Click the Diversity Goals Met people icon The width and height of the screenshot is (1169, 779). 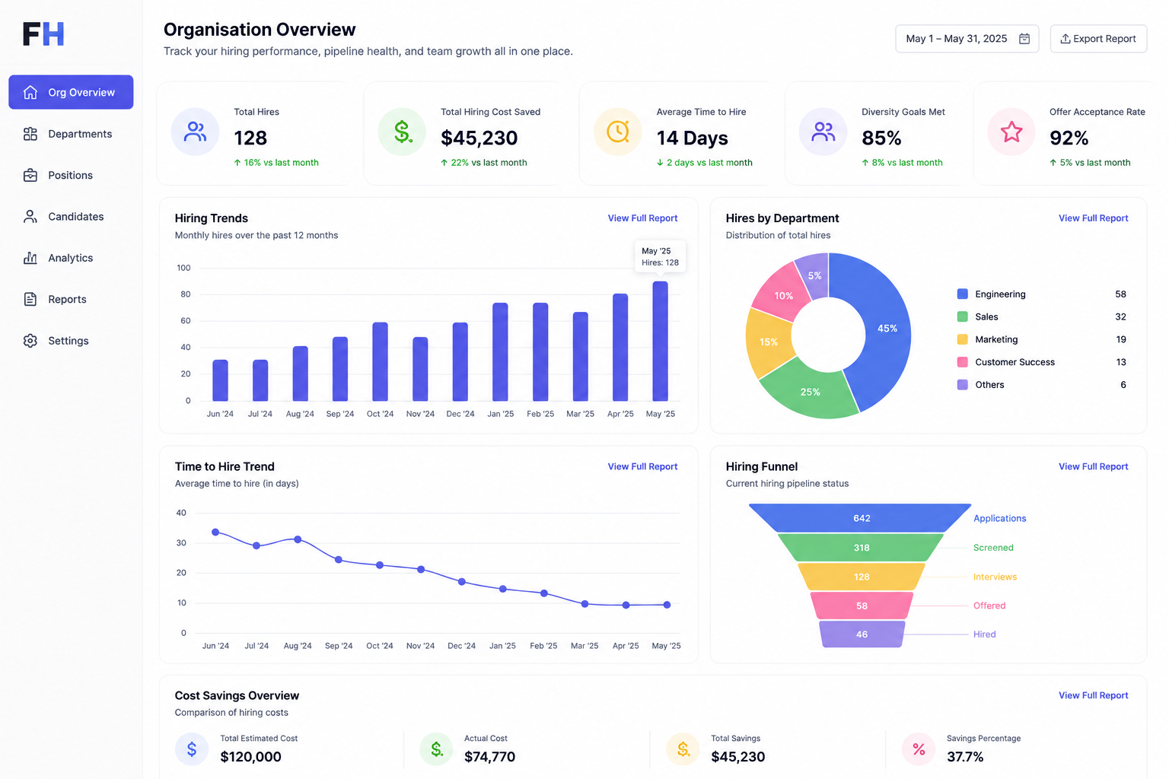tap(823, 132)
